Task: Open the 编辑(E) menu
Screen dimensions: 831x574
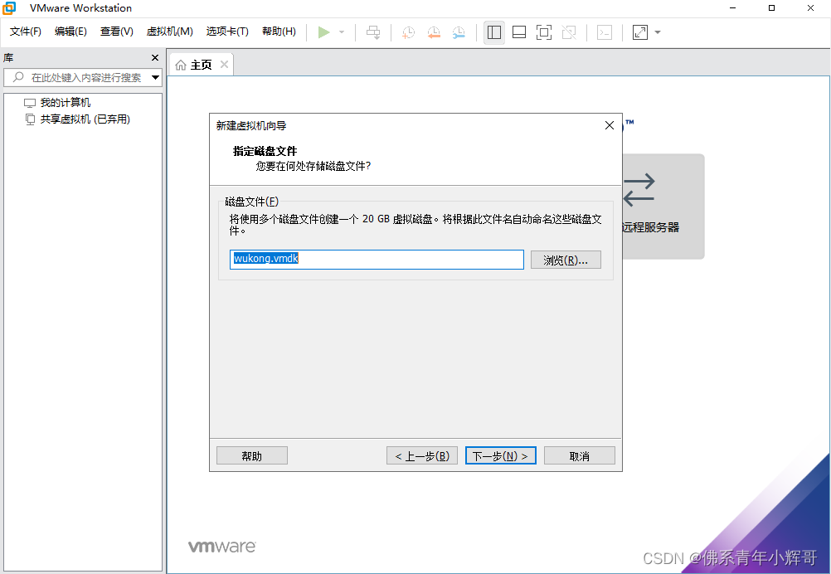Action: pos(70,32)
